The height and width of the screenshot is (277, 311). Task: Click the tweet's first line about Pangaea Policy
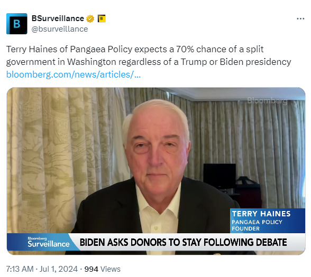click(x=135, y=49)
